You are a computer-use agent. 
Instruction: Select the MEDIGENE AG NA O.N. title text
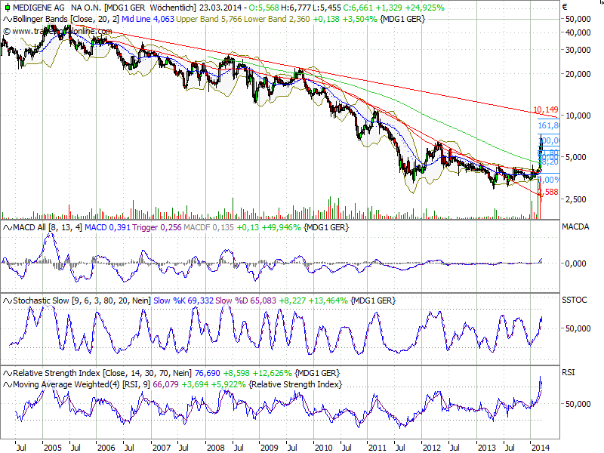(58, 8)
